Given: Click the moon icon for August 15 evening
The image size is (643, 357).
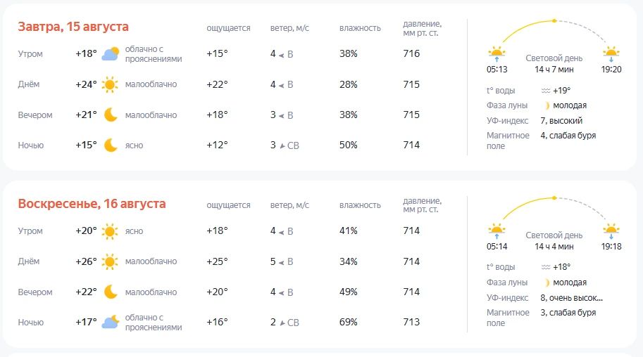Looking at the screenshot, I should point(111,115).
